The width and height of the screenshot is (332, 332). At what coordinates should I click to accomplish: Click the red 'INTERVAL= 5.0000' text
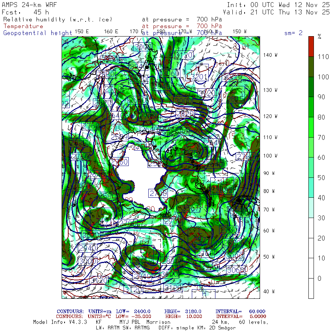pyautogui.click(x=241, y=317)
